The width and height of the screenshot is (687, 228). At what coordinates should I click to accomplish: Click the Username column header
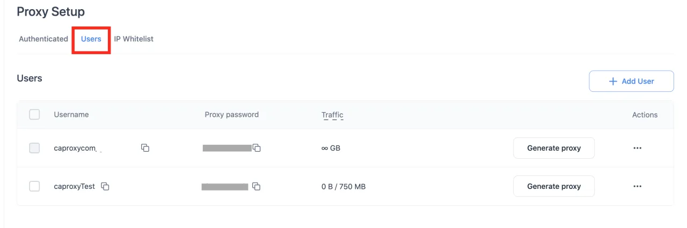click(x=71, y=115)
